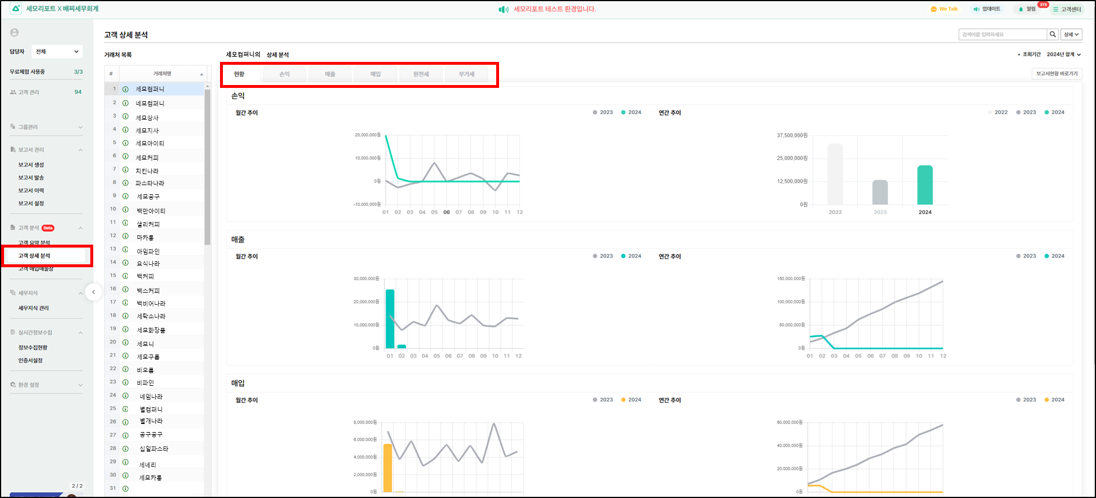Collapse the sidebar with the arrow button

tap(93, 292)
